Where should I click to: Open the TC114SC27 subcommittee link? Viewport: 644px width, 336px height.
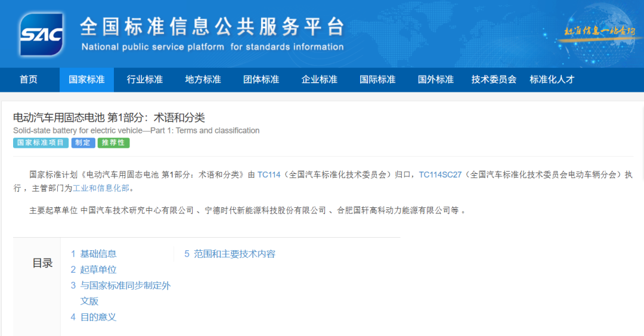pos(440,175)
